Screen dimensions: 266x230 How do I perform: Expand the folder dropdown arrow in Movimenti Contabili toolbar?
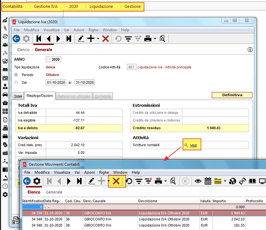pos(225,181)
